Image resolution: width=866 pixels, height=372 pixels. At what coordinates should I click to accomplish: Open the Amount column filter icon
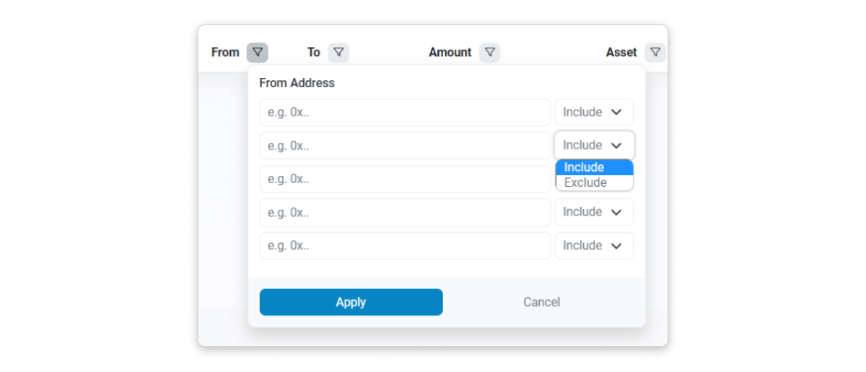point(490,53)
